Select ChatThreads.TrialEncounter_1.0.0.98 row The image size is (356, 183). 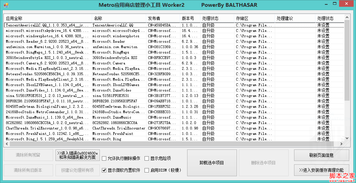click(174, 128)
